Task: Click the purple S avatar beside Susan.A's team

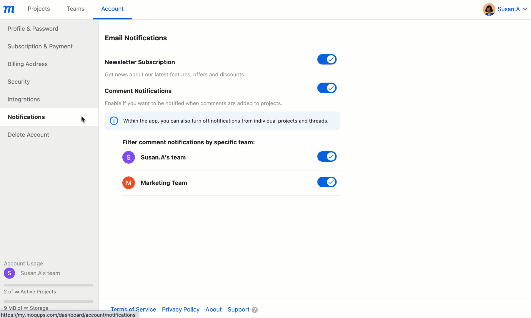Action: click(x=129, y=157)
